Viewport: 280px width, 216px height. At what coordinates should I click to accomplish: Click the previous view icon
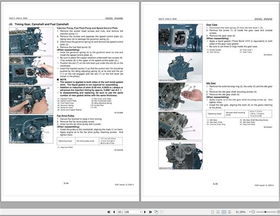(x=156, y=212)
